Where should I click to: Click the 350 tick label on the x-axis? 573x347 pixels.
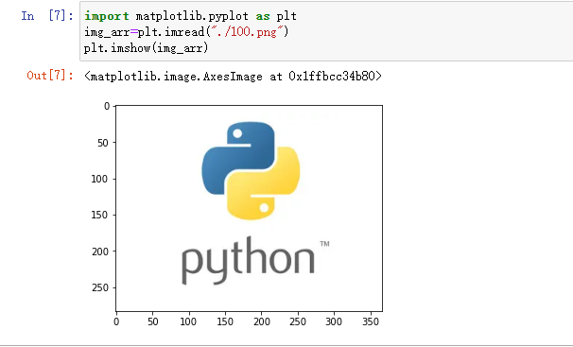coord(371,321)
